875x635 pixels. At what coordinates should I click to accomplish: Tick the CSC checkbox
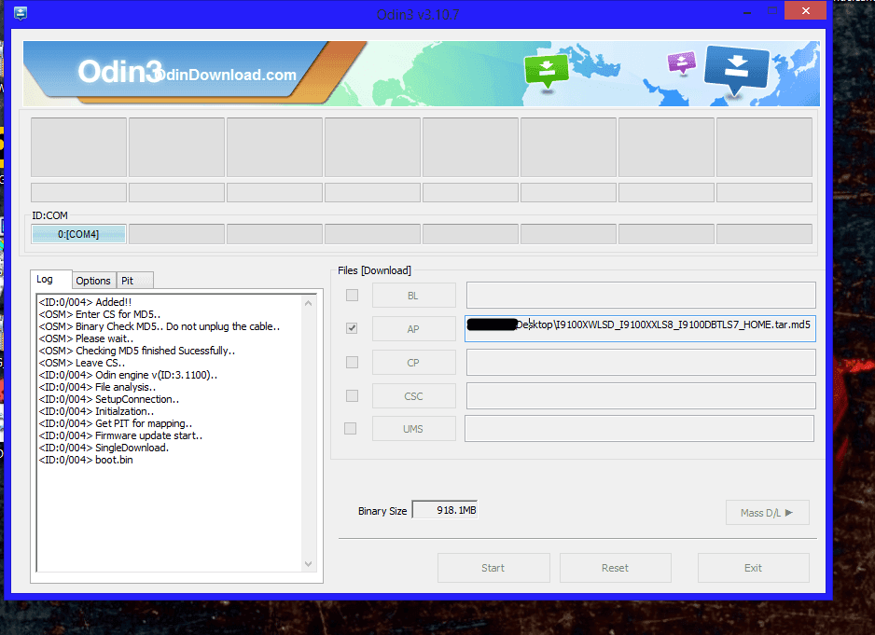point(352,395)
